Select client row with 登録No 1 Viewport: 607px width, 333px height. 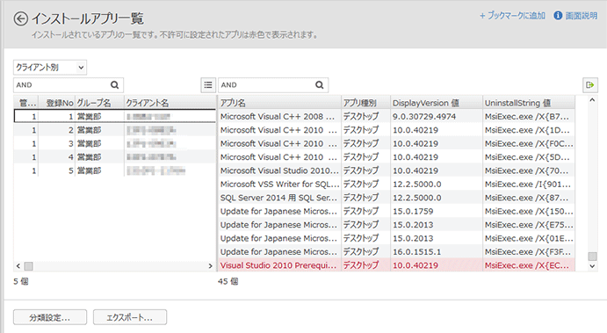pos(114,116)
